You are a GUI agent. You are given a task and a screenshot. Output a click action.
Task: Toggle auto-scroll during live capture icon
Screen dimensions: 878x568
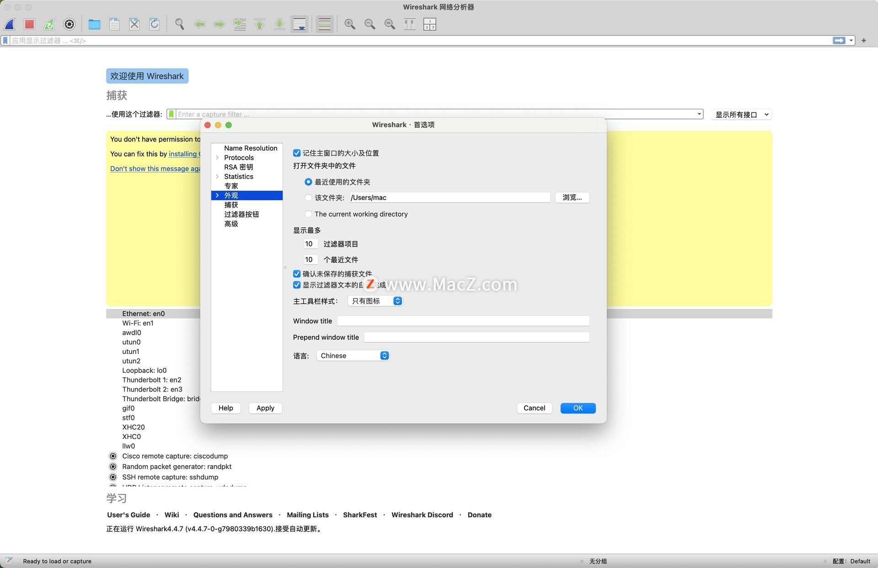point(300,24)
